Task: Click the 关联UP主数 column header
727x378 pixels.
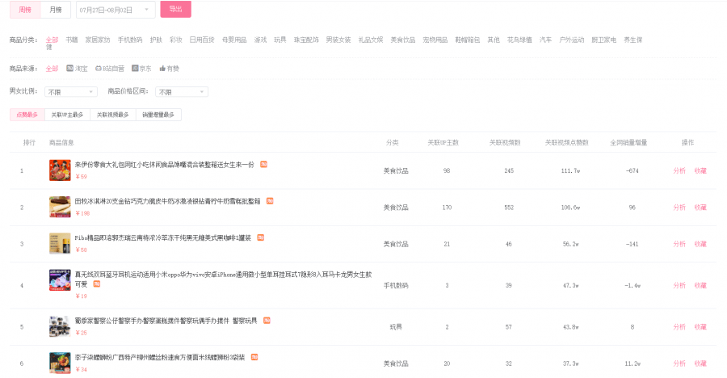Action: (443, 142)
